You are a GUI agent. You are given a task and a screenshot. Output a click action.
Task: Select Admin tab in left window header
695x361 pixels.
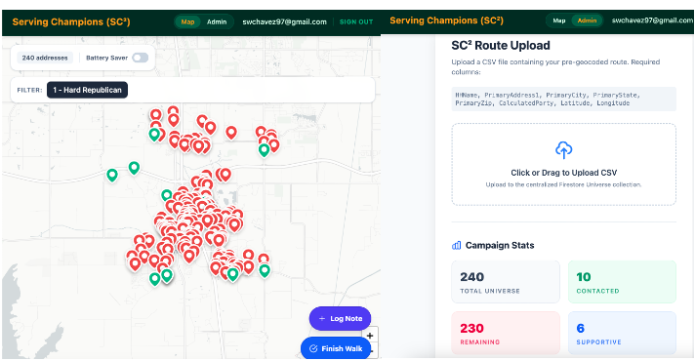click(x=217, y=21)
